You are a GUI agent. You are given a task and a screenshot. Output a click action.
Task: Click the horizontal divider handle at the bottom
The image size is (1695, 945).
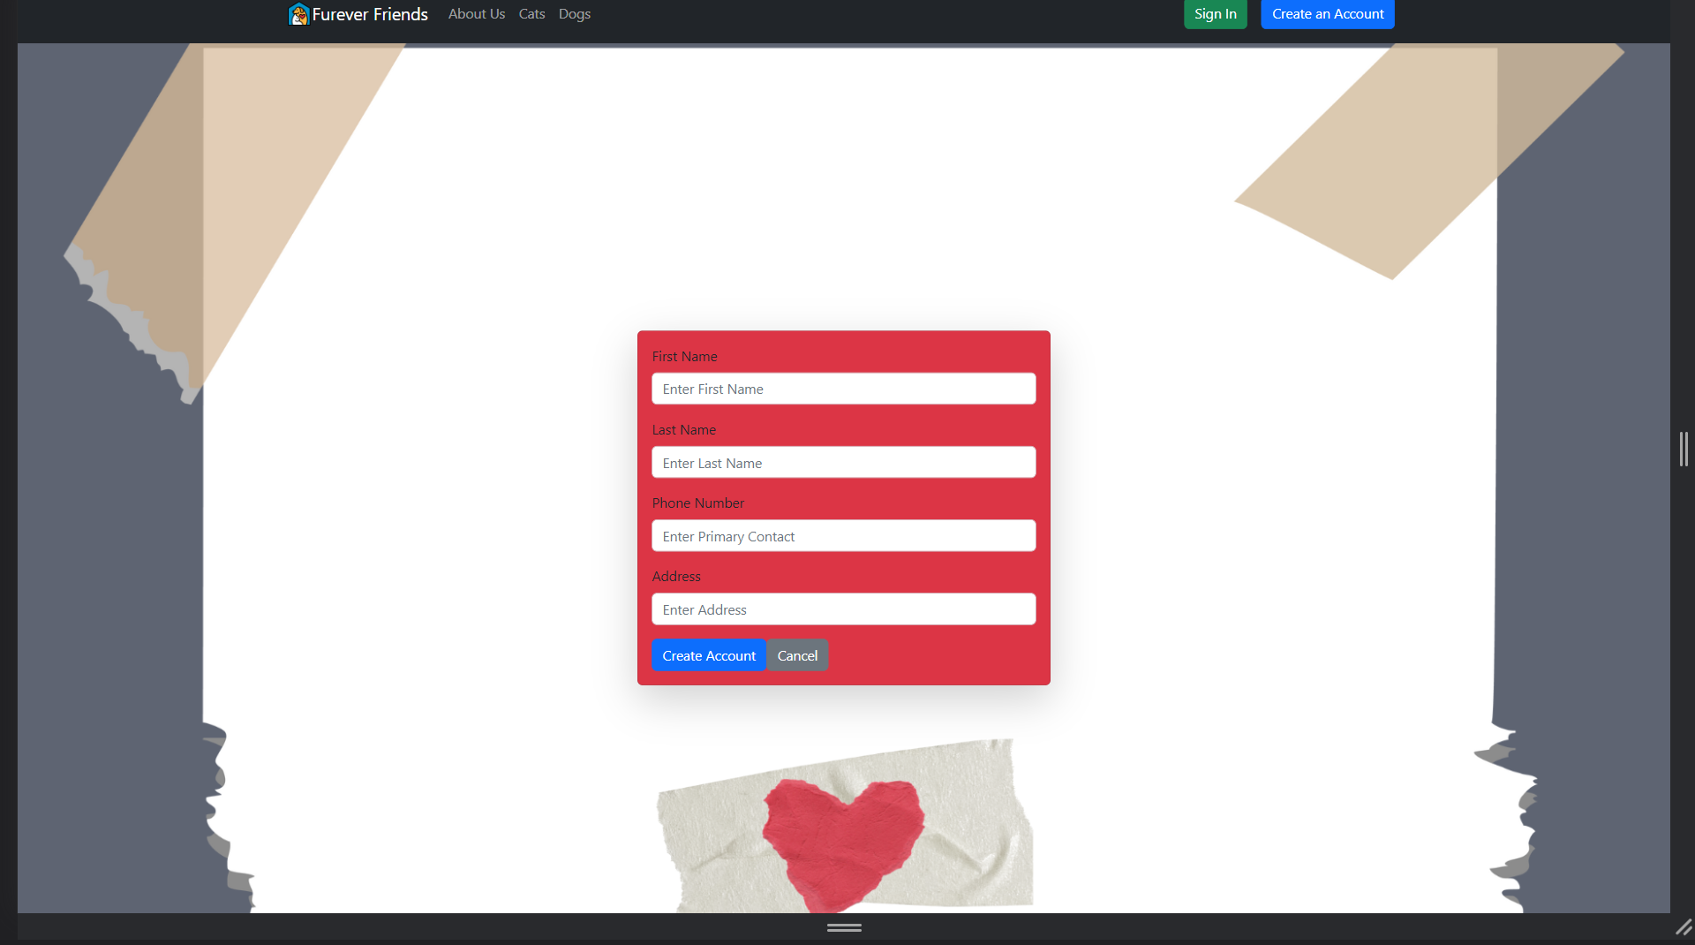click(844, 927)
